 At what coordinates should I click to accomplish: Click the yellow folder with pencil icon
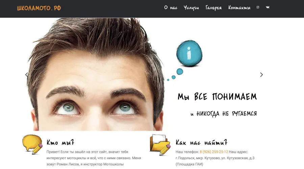click(x=160, y=145)
